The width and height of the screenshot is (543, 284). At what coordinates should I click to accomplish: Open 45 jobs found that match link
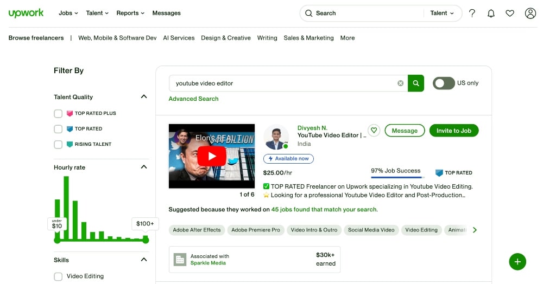325,209
